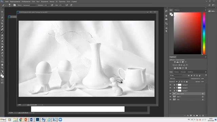
Task: Open the brush flow dropdown arrow
Action: point(63,5)
